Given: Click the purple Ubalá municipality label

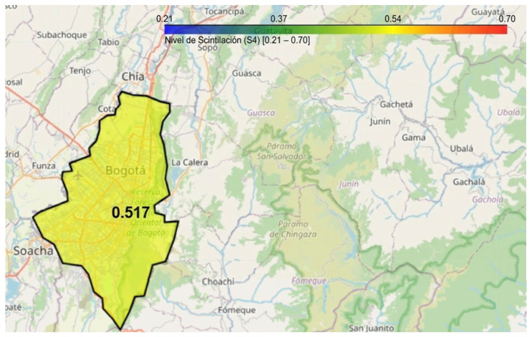Looking at the screenshot, I should [508, 112].
